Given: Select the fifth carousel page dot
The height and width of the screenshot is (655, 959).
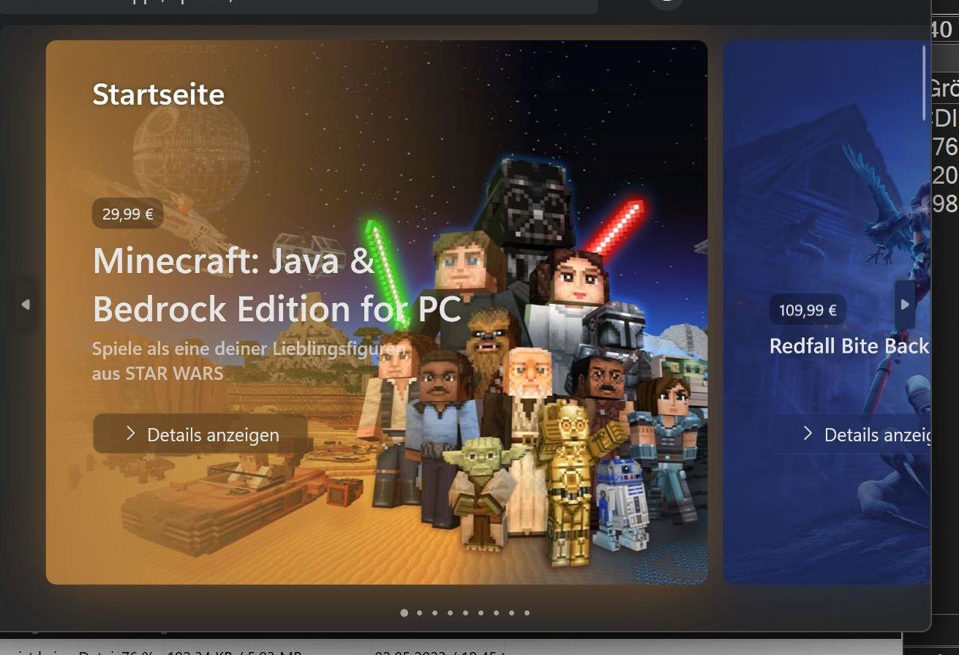Looking at the screenshot, I should pos(465,613).
